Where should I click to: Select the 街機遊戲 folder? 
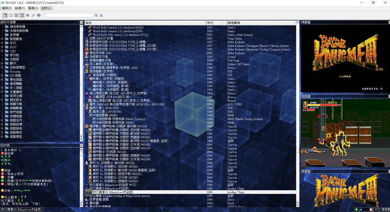point(14,116)
